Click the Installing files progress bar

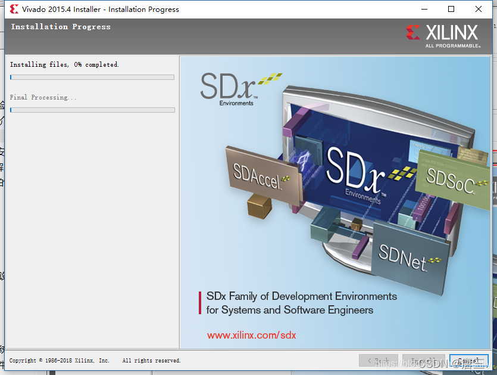[92, 77]
